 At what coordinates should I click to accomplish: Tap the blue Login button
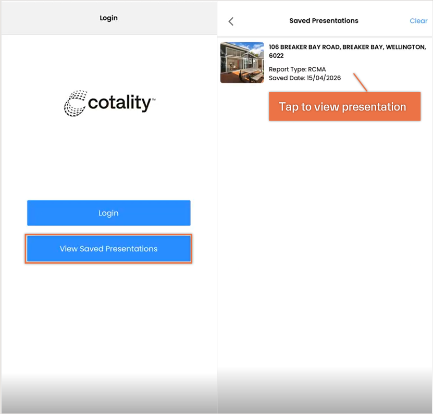tap(109, 213)
